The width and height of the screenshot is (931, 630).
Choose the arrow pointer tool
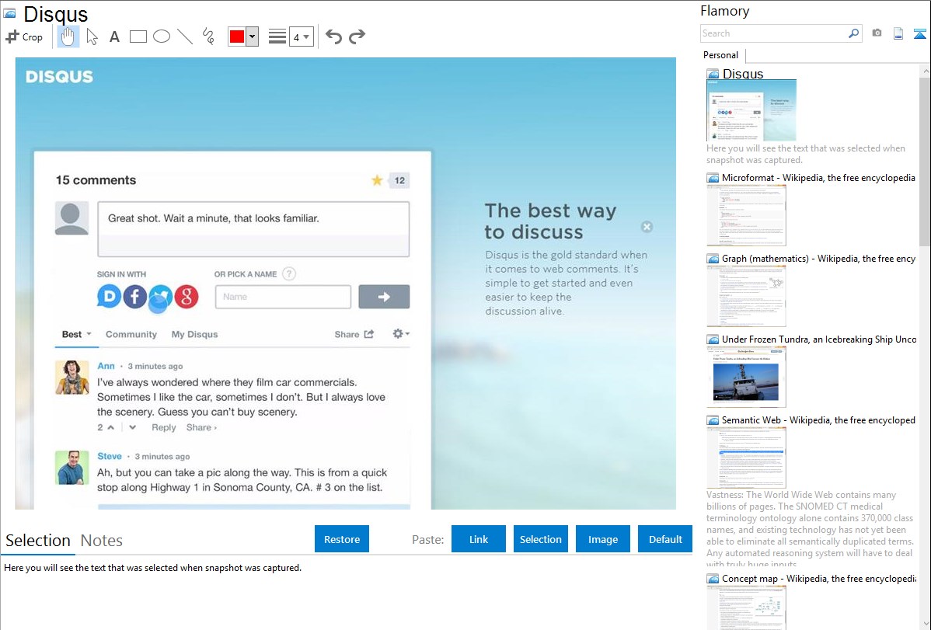[92, 37]
